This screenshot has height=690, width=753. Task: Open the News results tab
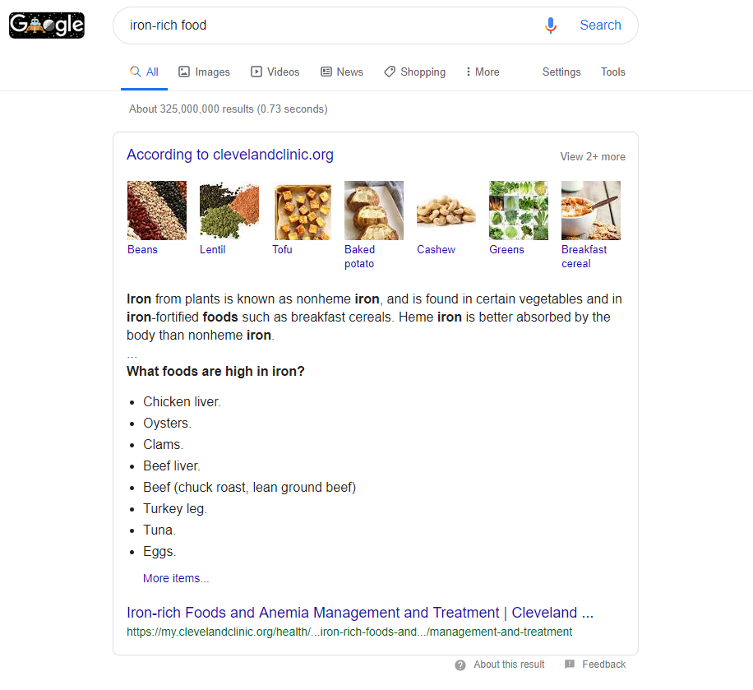[342, 72]
